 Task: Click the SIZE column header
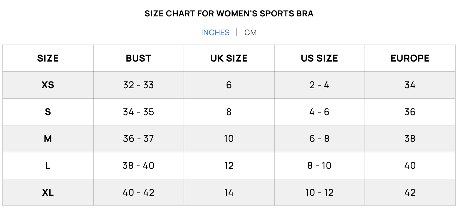[x=48, y=58]
